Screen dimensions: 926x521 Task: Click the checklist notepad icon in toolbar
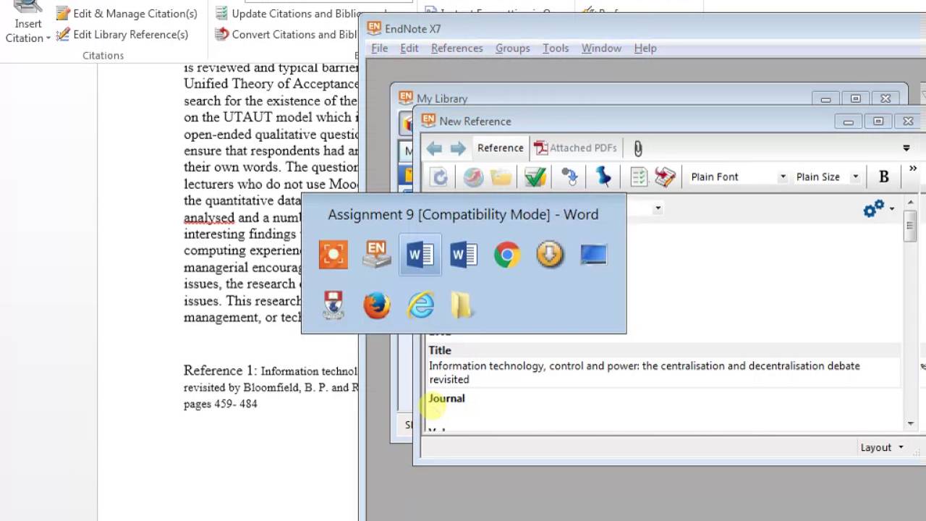click(x=638, y=177)
